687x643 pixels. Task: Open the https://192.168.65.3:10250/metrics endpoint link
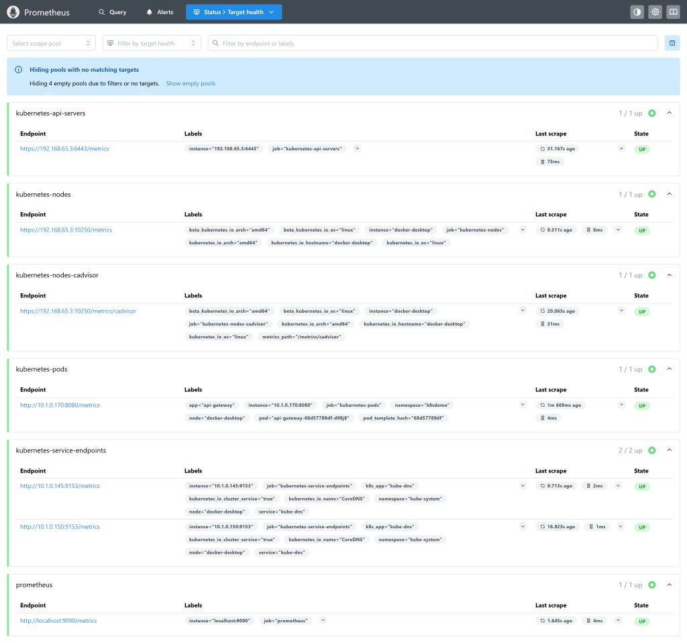[66, 230]
